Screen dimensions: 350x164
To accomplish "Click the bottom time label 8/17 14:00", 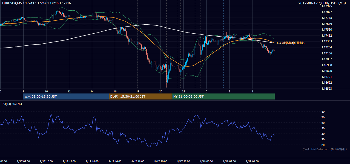I will point(92,162).
